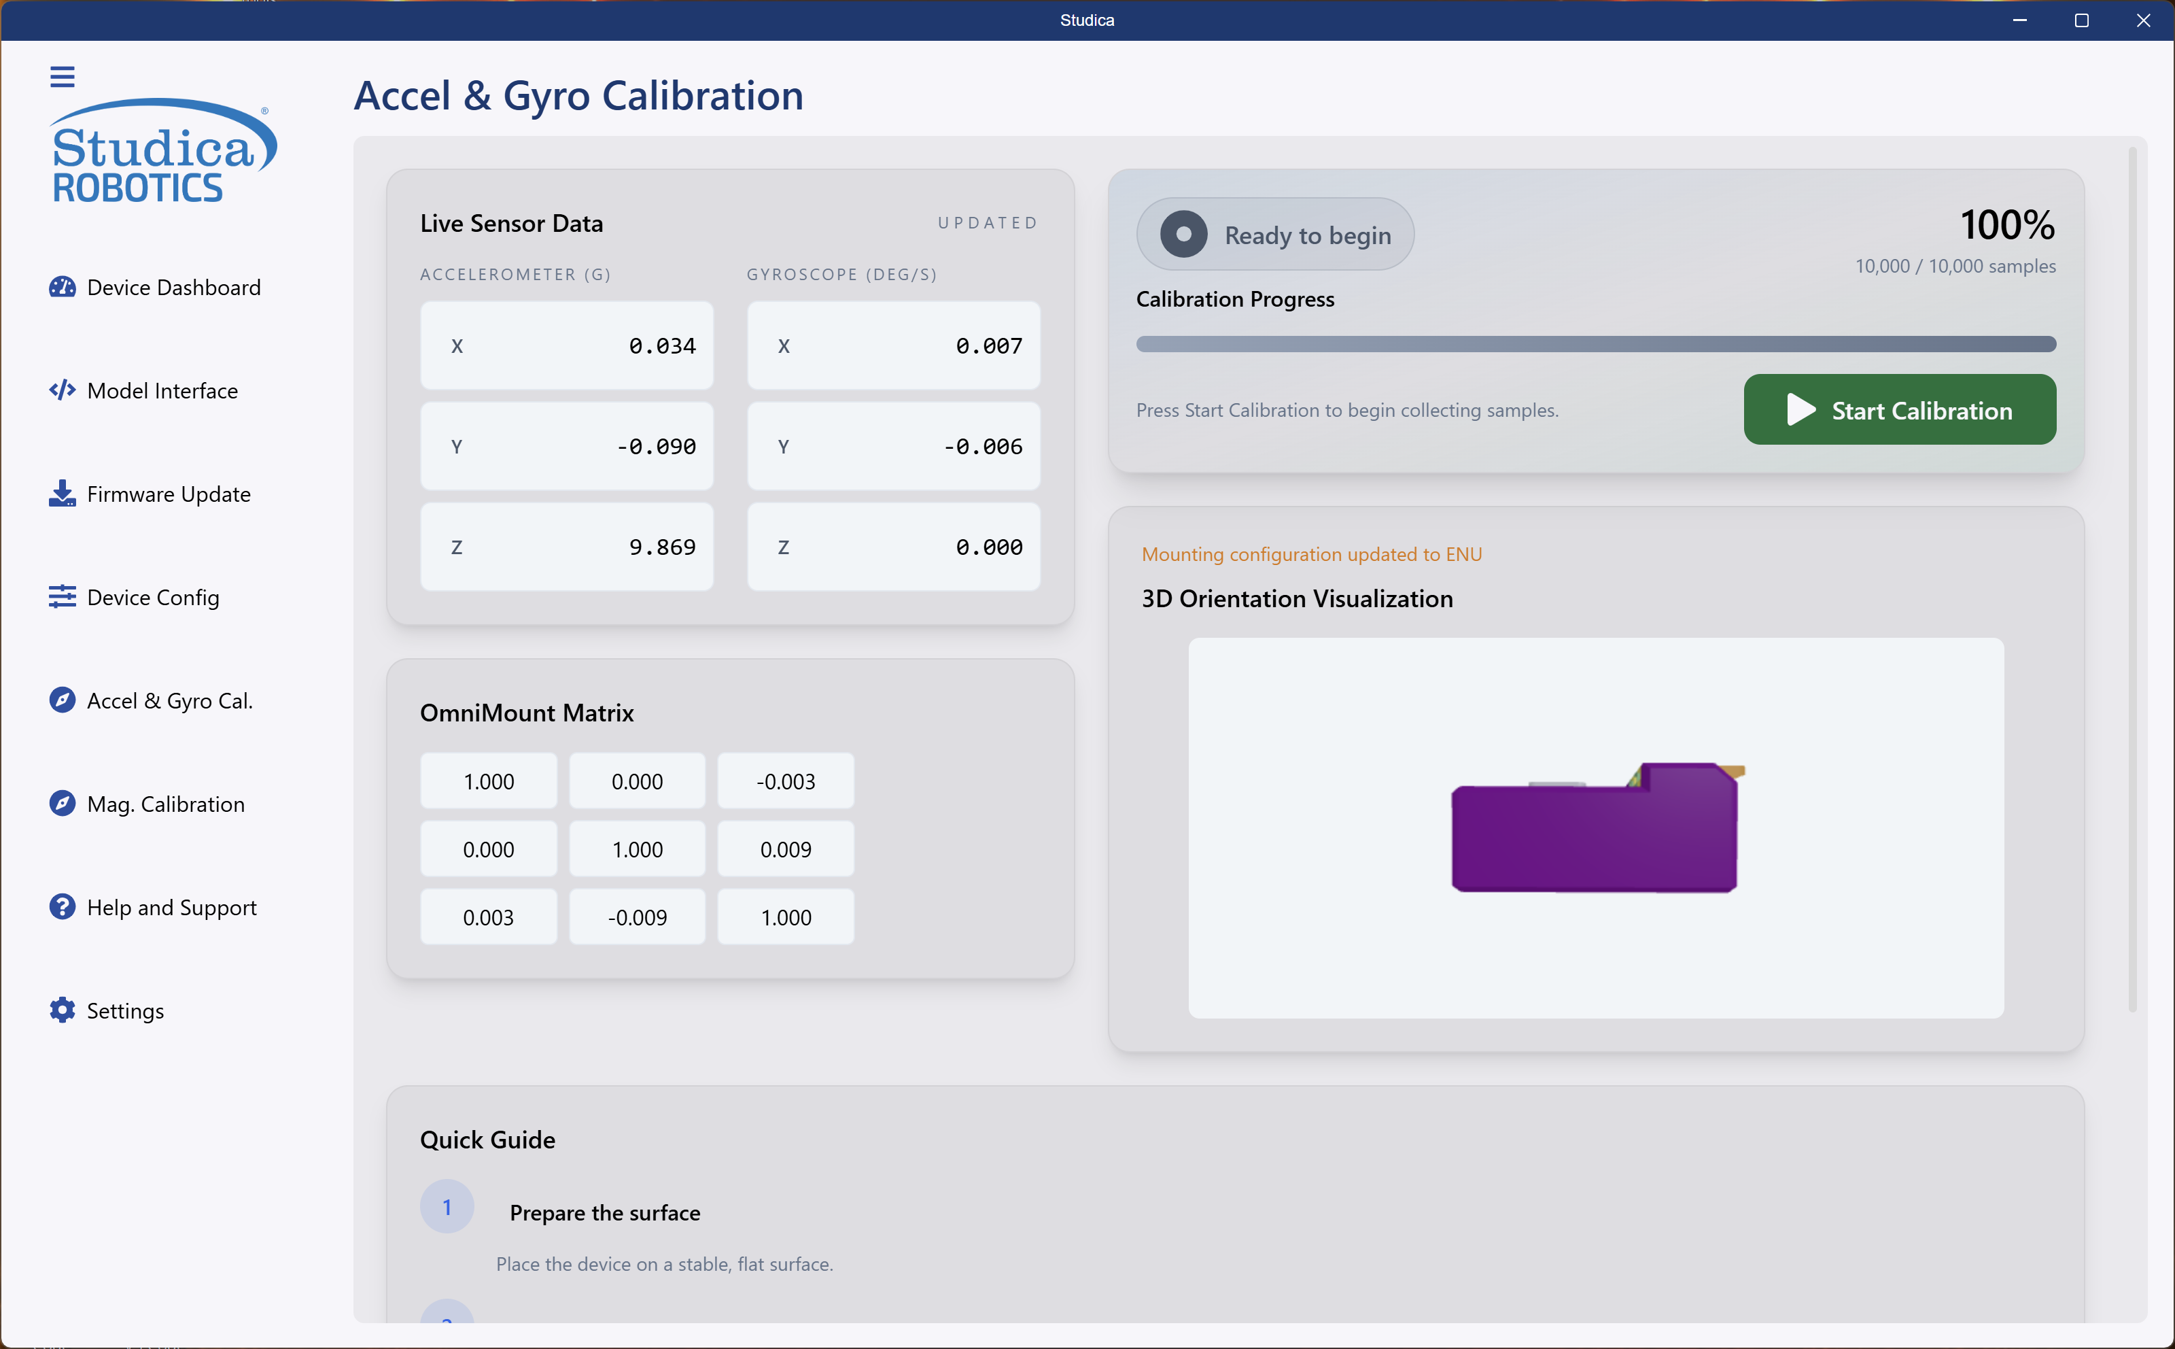The image size is (2175, 1349).
Task: Click the page vertical scrollbar
Action: click(x=2132, y=580)
